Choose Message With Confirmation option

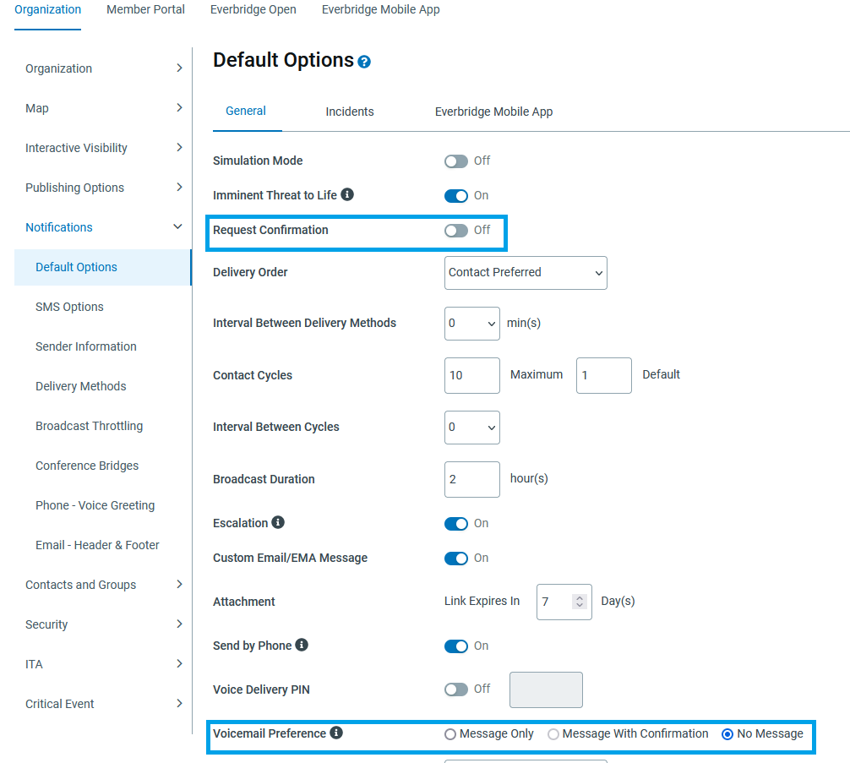[x=553, y=733]
